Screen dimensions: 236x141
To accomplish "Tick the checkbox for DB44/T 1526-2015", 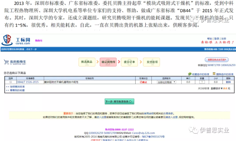I will tap(11, 82).
